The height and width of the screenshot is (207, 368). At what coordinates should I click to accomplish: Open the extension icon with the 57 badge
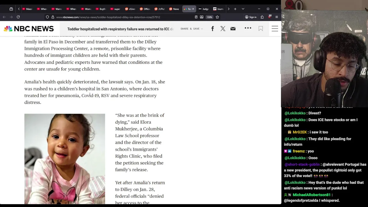tap(270, 17)
